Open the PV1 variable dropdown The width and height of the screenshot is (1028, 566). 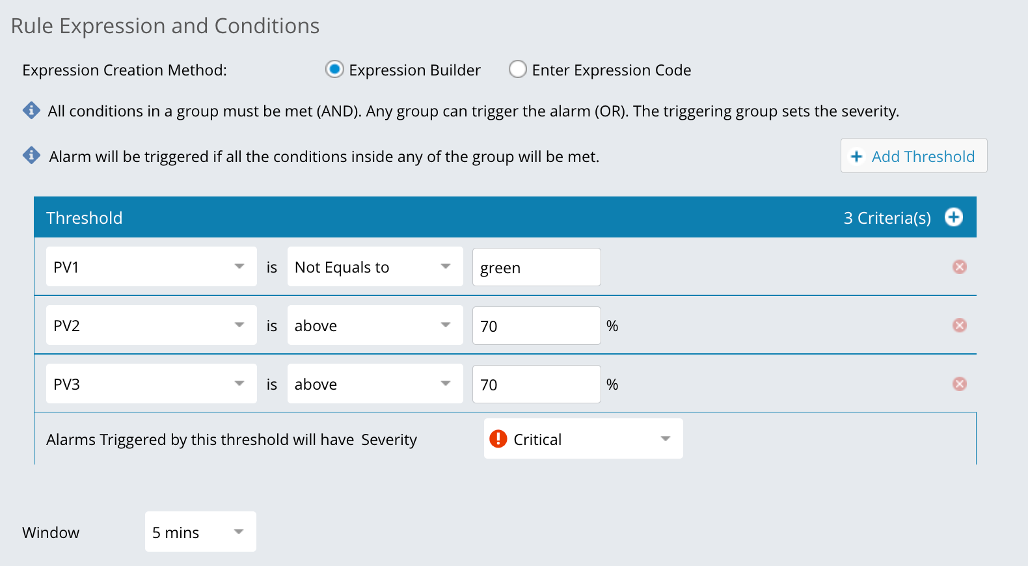click(x=239, y=266)
